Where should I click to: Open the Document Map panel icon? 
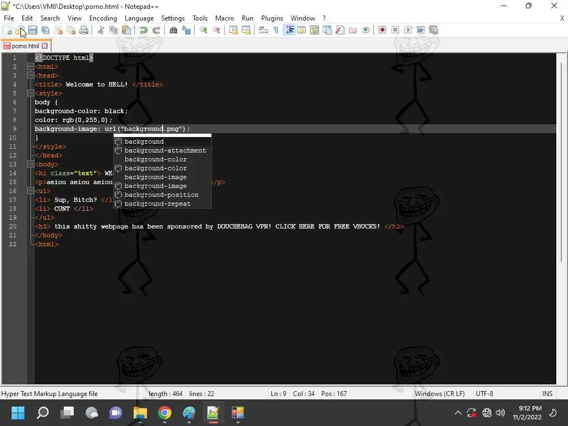pos(315,30)
